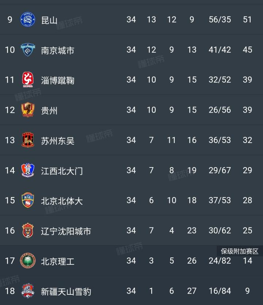The image size is (263, 305).
Task: Click the 苏州东吴 club emblem
Action: click(28, 140)
